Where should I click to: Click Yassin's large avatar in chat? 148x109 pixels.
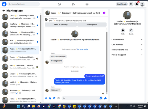pos(75,34)
